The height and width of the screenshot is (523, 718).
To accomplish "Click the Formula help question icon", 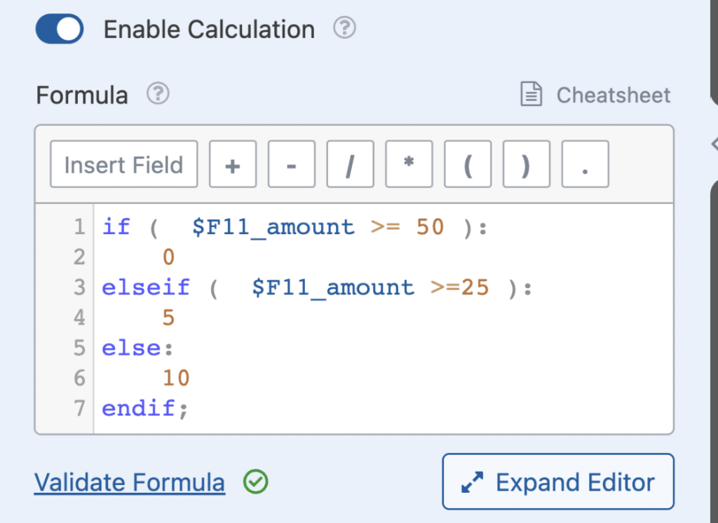I will (159, 93).
